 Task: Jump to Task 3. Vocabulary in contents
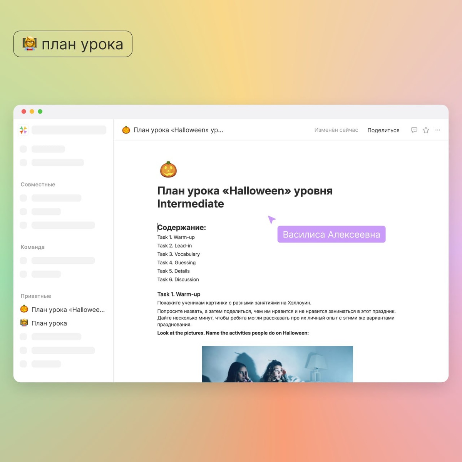[x=179, y=254]
